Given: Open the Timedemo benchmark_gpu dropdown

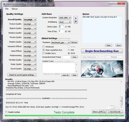Looking at the screenshot, I should click(60, 43).
